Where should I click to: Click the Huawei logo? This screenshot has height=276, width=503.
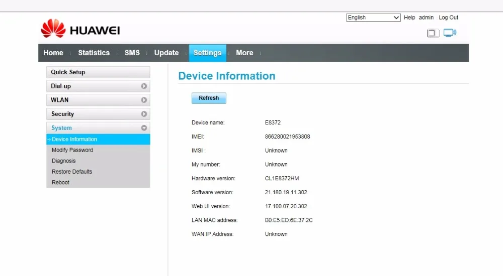click(x=80, y=29)
